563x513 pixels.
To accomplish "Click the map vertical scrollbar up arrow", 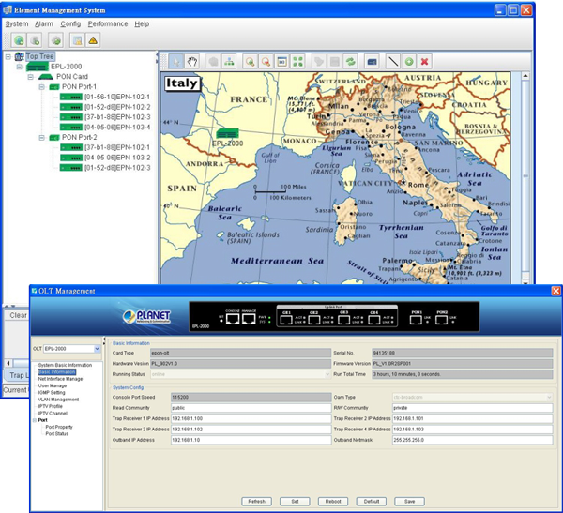I will pos(525,76).
